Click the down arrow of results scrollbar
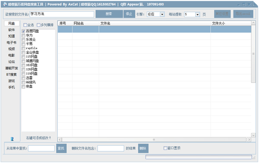Viewport: 259px width, 163px height. [253, 135]
